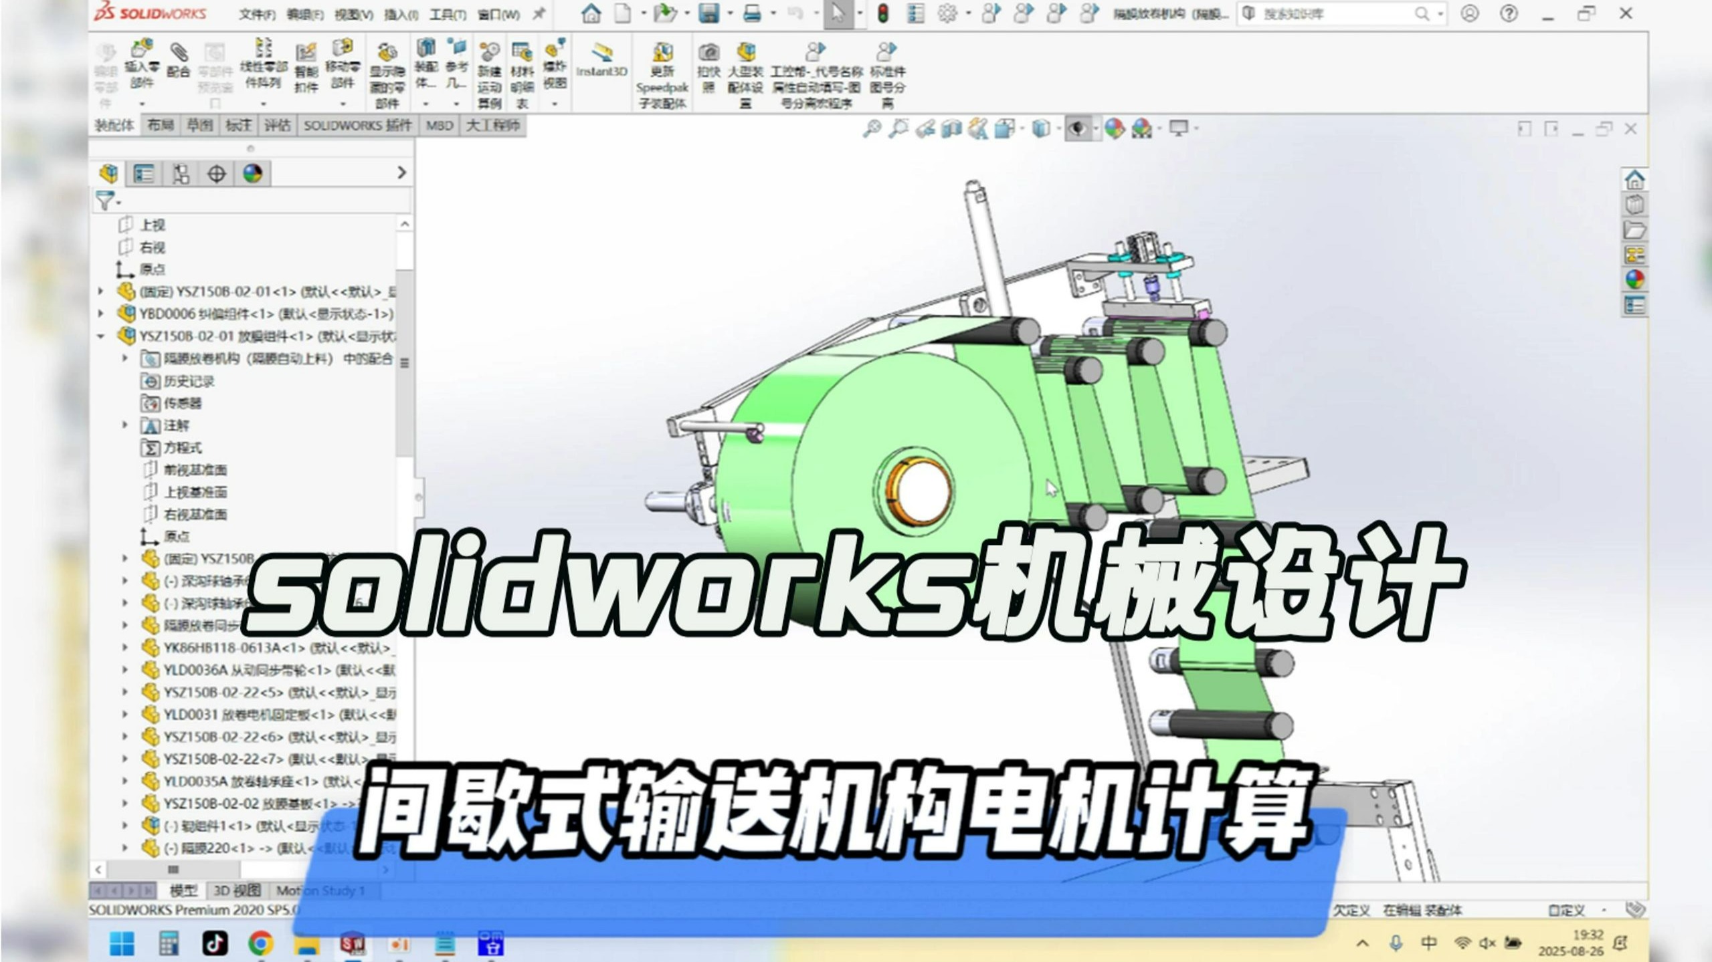This screenshot has width=1712, height=962.
Task: Click the 大型装配体设置 tool
Action: [x=745, y=75]
